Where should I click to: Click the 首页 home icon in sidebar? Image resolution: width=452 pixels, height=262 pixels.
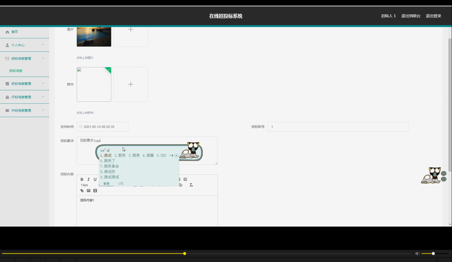[7, 32]
